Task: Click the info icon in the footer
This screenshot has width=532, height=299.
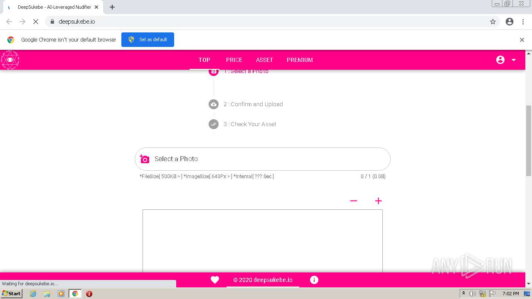Action: tap(314, 280)
